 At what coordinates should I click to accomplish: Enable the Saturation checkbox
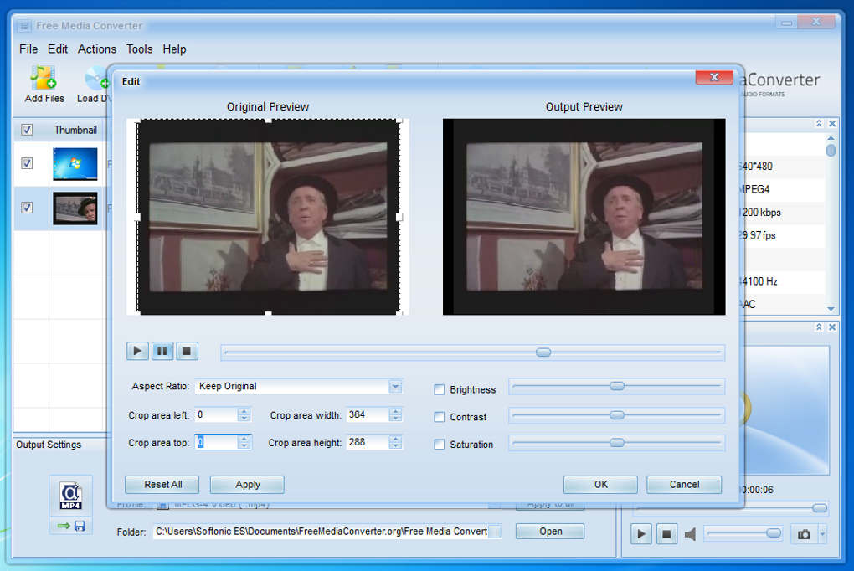439,444
